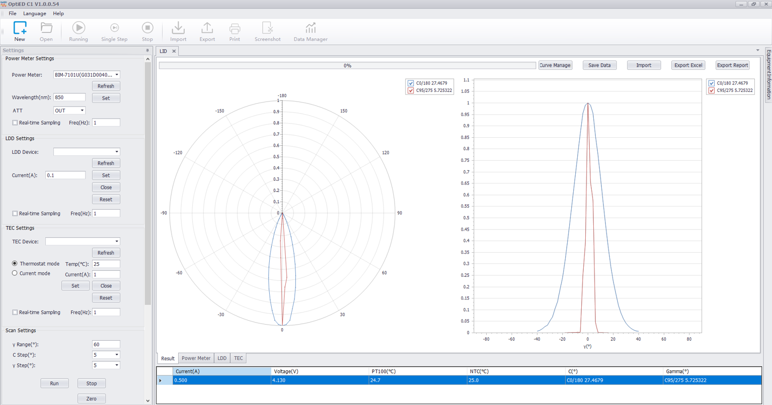Select the Current mode radio button

15,273
